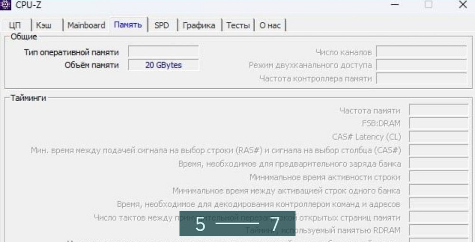
Task: Click the Минимальное время активности строки field
Action: tap(438, 177)
